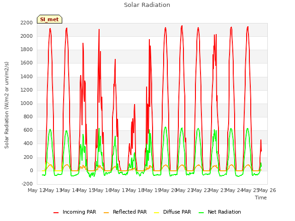Screen dimensions: 295x221
Task: Click the 1600 y-axis tick label
Action: (27, 63)
